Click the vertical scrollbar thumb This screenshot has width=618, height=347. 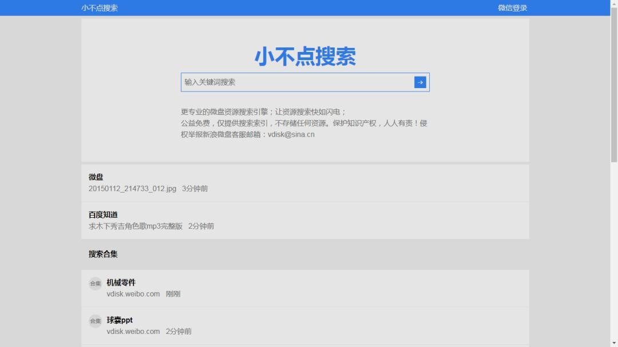click(614, 86)
